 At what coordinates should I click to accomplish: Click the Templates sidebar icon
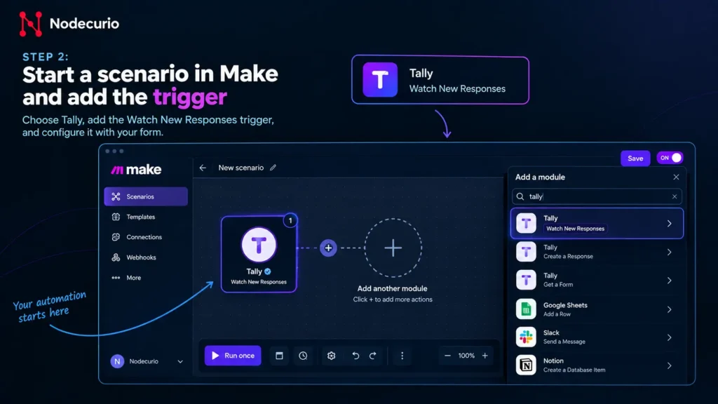pyautogui.click(x=116, y=217)
